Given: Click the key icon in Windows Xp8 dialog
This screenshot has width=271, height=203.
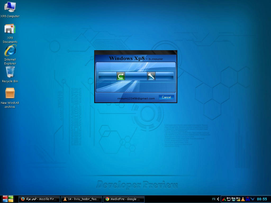Looking at the screenshot, I should click(x=151, y=76).
